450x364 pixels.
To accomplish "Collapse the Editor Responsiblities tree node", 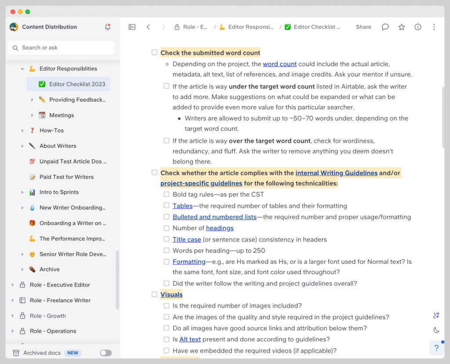I will click(x=22, y=69).
